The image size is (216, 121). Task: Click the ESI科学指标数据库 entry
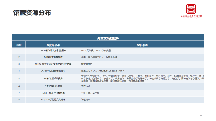click(x=53, y=78)
